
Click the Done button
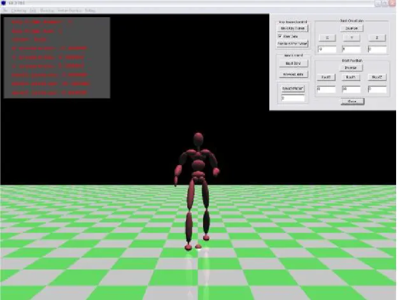[x=352, y=101]
